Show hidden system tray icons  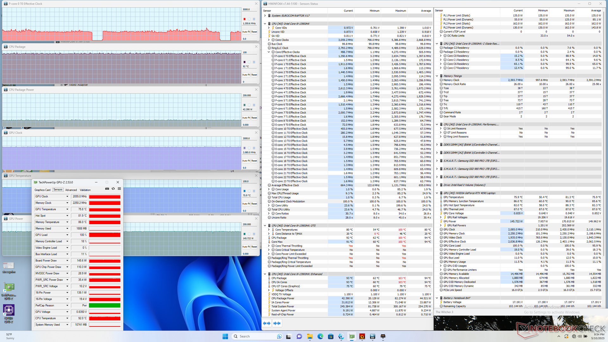coord(559,336)
